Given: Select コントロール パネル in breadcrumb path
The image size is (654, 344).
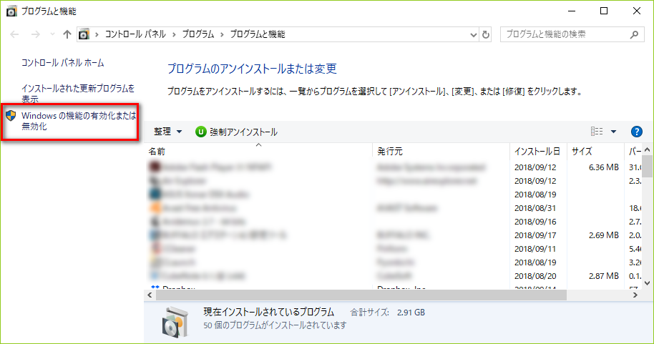Looking at the screenshot, I should pyautogui.click(x=135, y=34).
